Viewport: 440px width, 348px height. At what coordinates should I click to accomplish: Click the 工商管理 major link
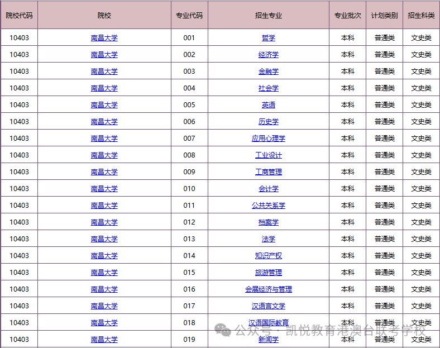[269, 172]
